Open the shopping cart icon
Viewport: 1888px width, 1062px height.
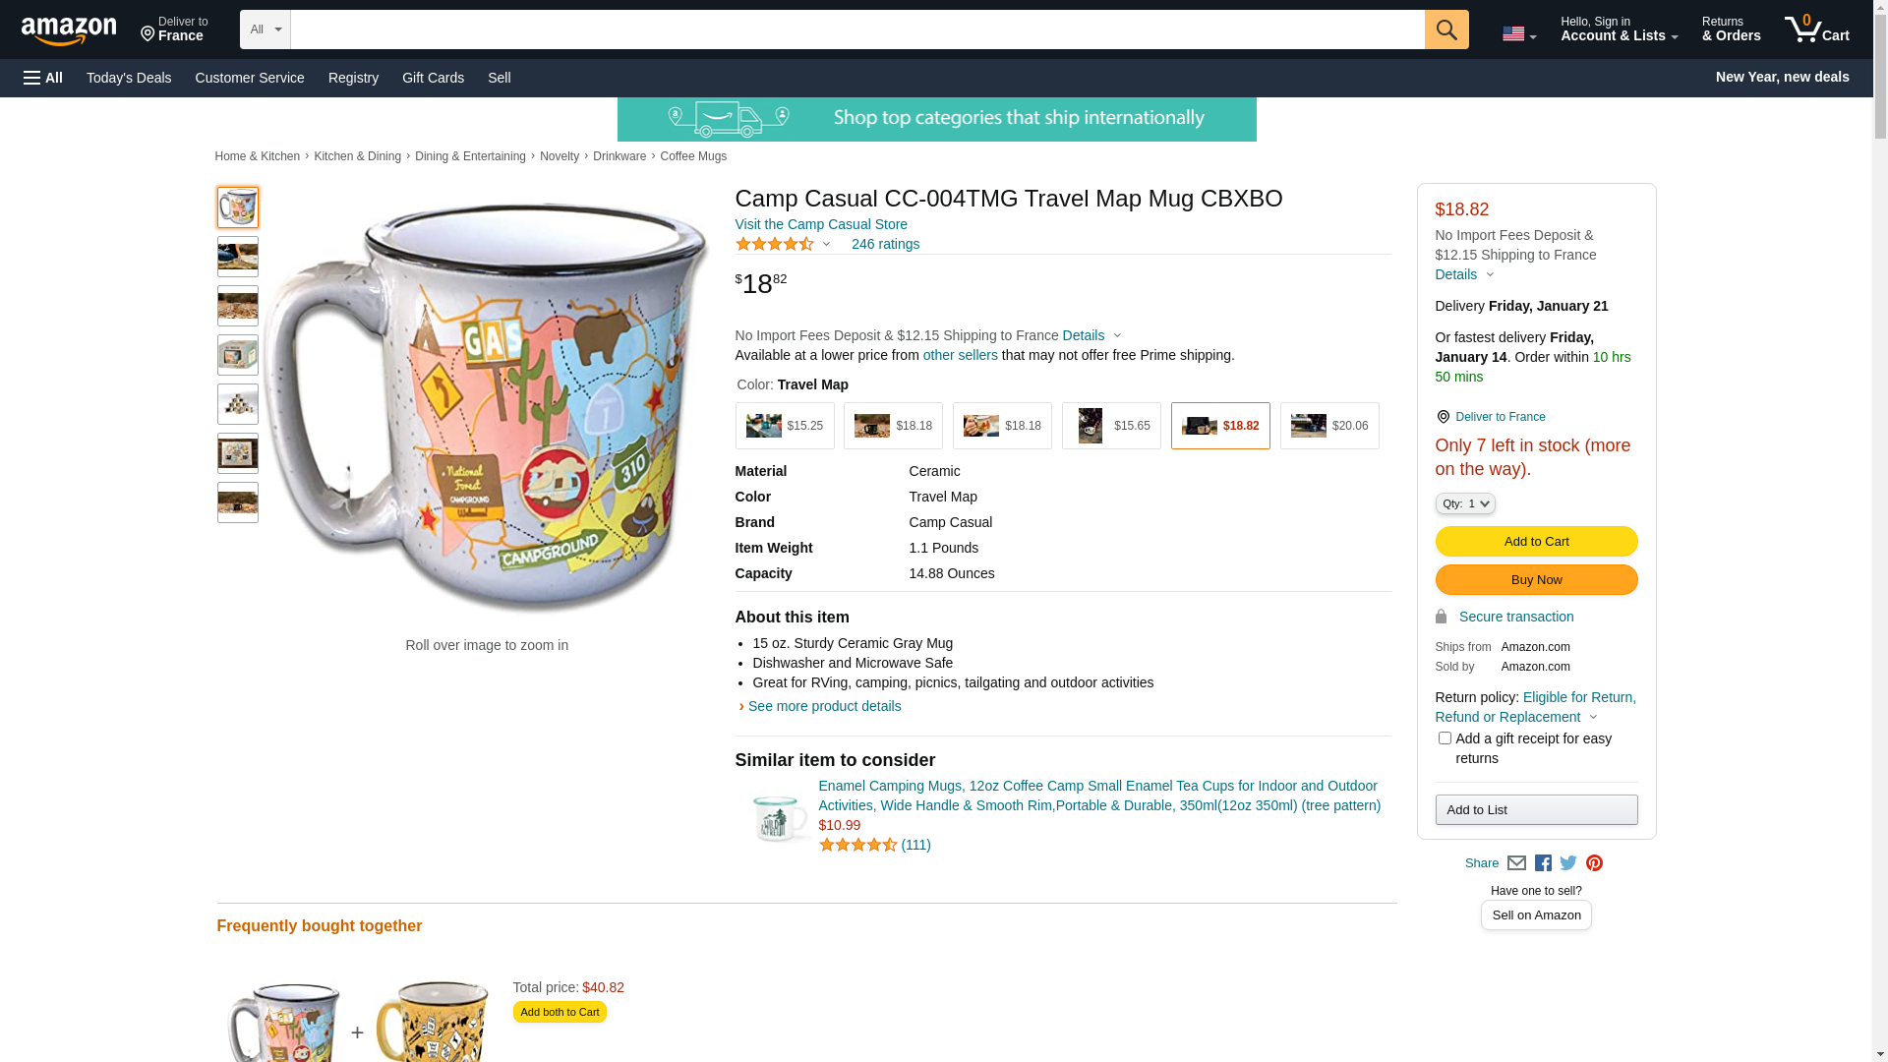(x=1816, y=29)
